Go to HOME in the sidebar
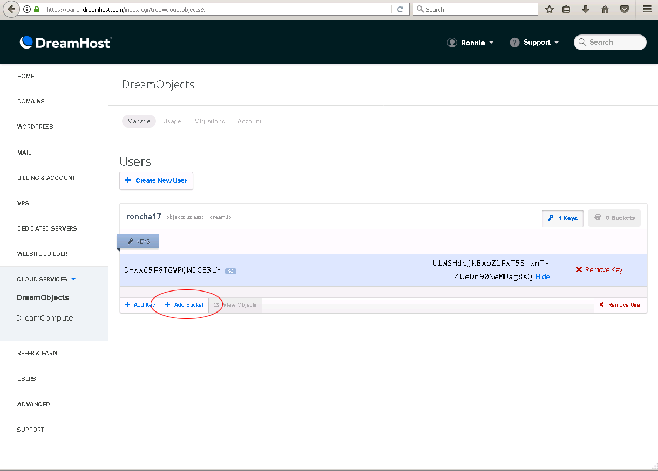658x471 pixels. point(26,76)
